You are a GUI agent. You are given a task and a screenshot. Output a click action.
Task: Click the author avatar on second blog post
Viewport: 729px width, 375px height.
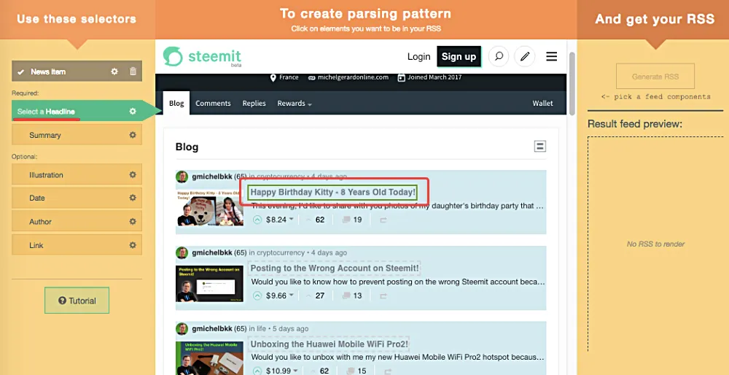182,252
